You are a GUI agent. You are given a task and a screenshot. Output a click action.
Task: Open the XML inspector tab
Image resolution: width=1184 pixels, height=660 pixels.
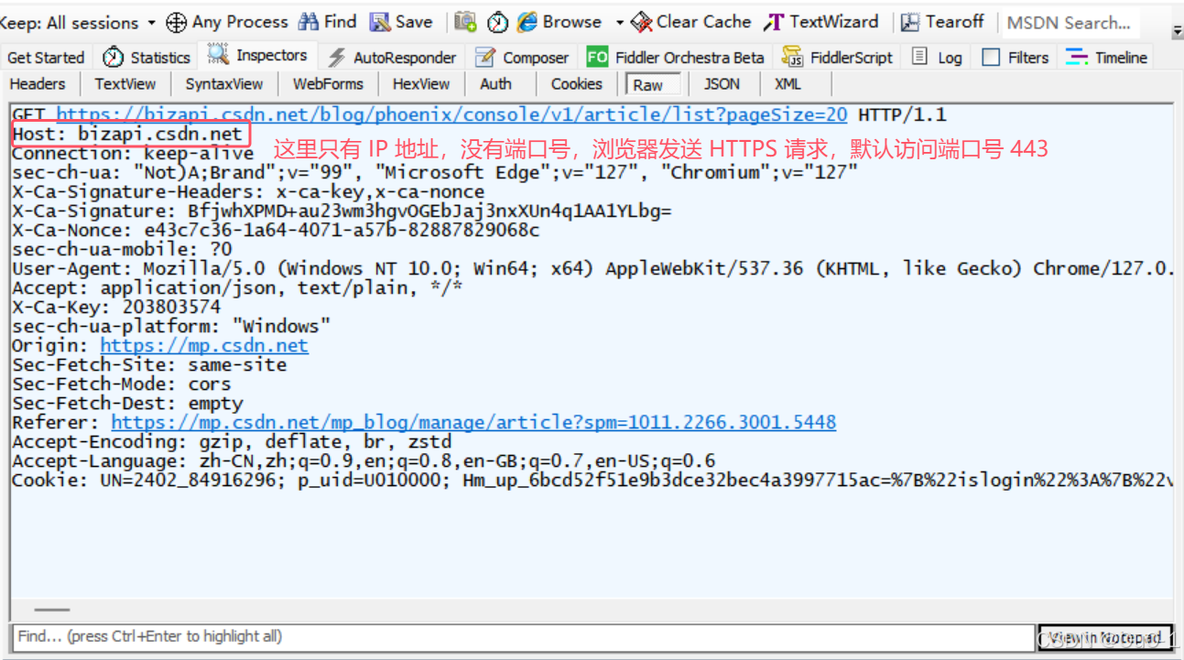click(788, 84)
